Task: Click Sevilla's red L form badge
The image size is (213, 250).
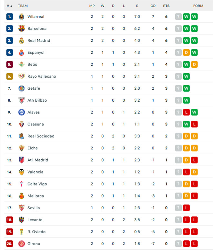Action: (x=186, y=208)
